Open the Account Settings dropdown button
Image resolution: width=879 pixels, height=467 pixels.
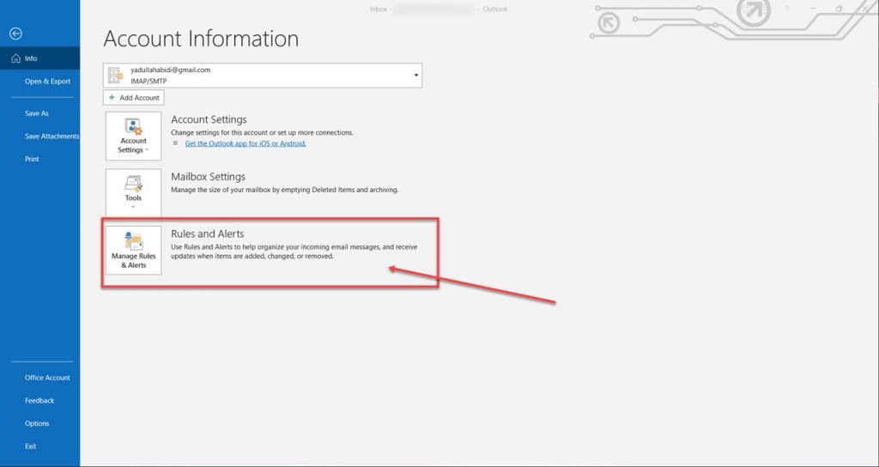133,136
